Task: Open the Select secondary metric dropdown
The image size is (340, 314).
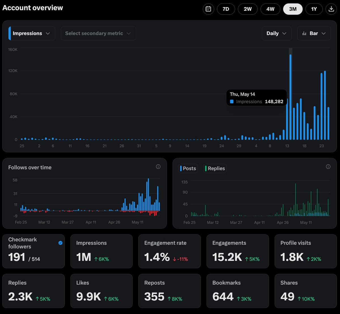Action: click(x=98, y=33)
